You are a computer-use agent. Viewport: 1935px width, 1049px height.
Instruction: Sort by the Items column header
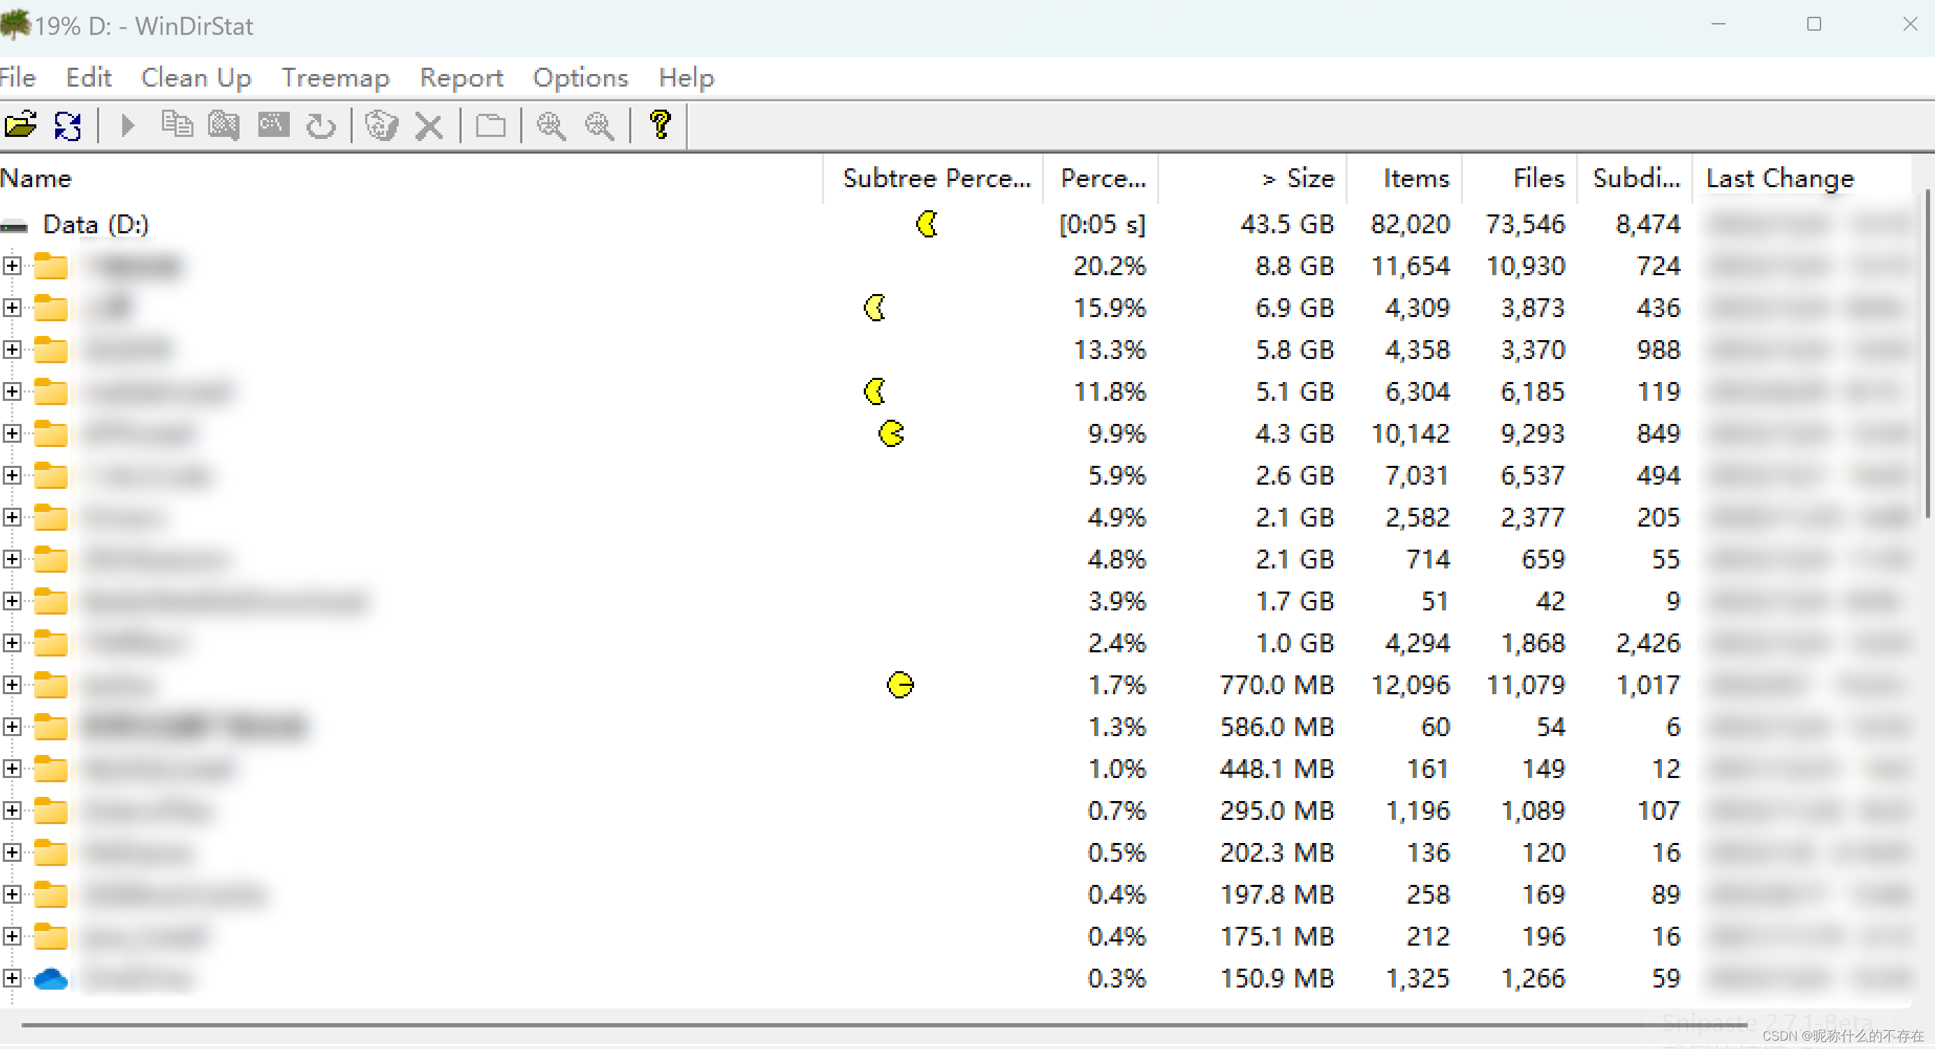(x=1415, y=178)
